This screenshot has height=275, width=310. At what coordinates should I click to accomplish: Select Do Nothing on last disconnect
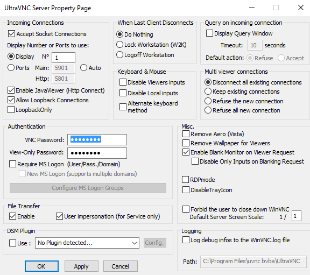point(119,34)
